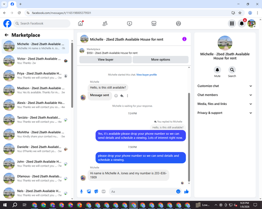Choose a GIF icon

tap(104, 192)
